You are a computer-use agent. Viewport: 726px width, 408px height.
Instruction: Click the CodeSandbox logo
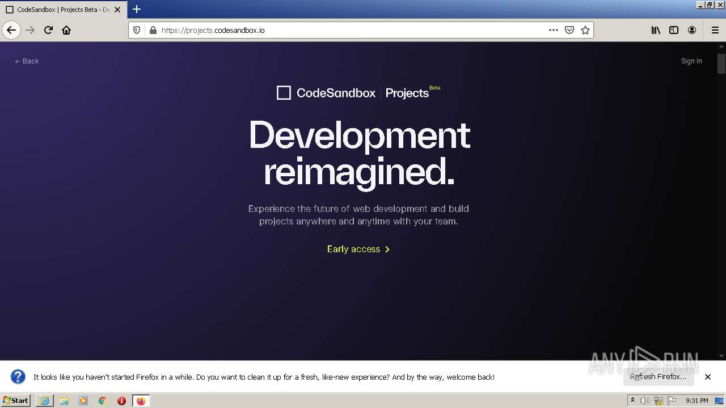pyautogui.click(x=326, y=93)
